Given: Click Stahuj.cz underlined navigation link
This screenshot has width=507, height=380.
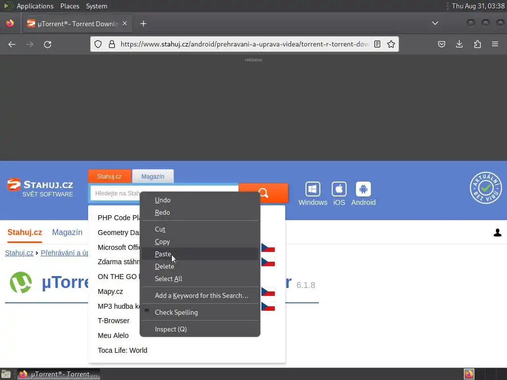Looking at the screenshot, I should pyautogui.click(x=25, y=233).
